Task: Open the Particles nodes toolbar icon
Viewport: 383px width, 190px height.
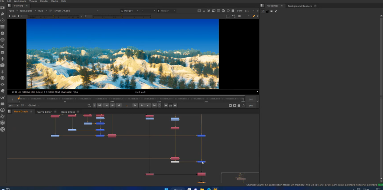Action: 3,71
